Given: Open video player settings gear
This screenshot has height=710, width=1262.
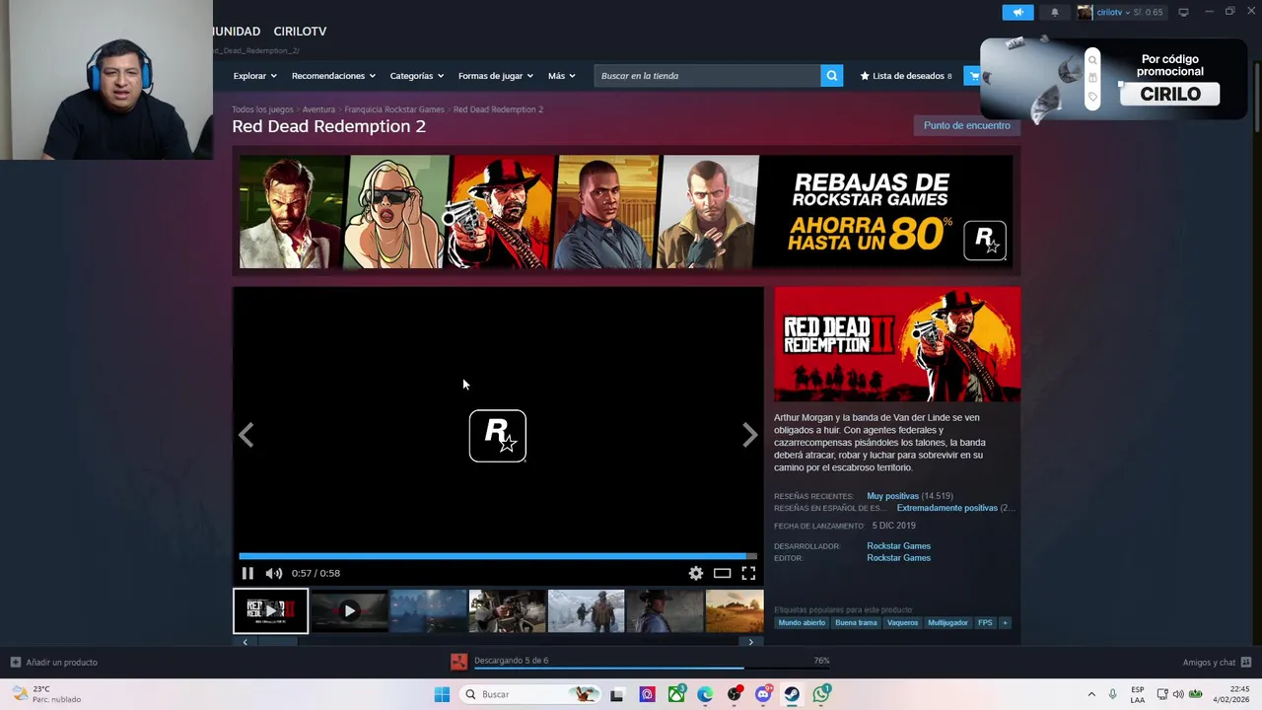Looking at the screenshot, I should [x=696, y=573].
